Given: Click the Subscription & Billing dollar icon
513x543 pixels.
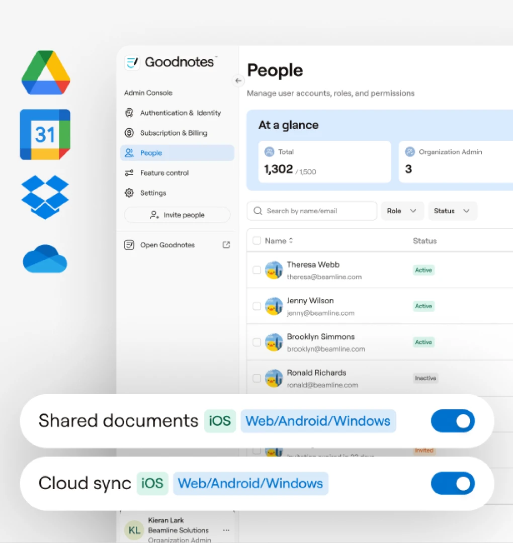Looking at the screenshot, I should [129, 133].
